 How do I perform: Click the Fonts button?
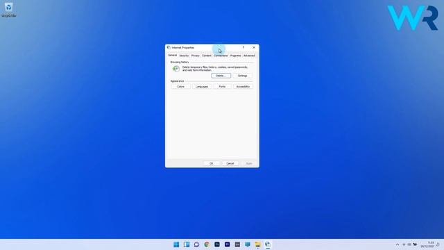pos(222,86)
